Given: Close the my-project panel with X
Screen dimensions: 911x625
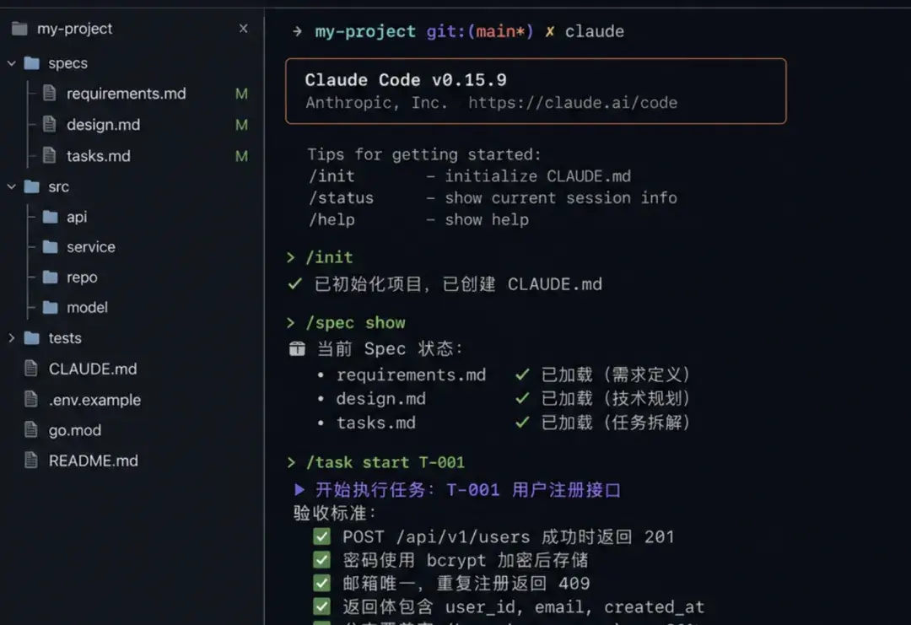Looking at the screenshot, I should tap(244, 29).
